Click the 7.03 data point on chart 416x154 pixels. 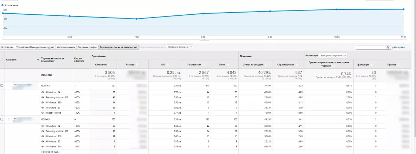click(x=136, y=19)
